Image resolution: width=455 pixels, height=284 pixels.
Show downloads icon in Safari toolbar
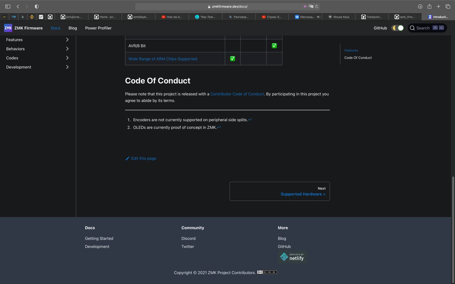[420, 6]
